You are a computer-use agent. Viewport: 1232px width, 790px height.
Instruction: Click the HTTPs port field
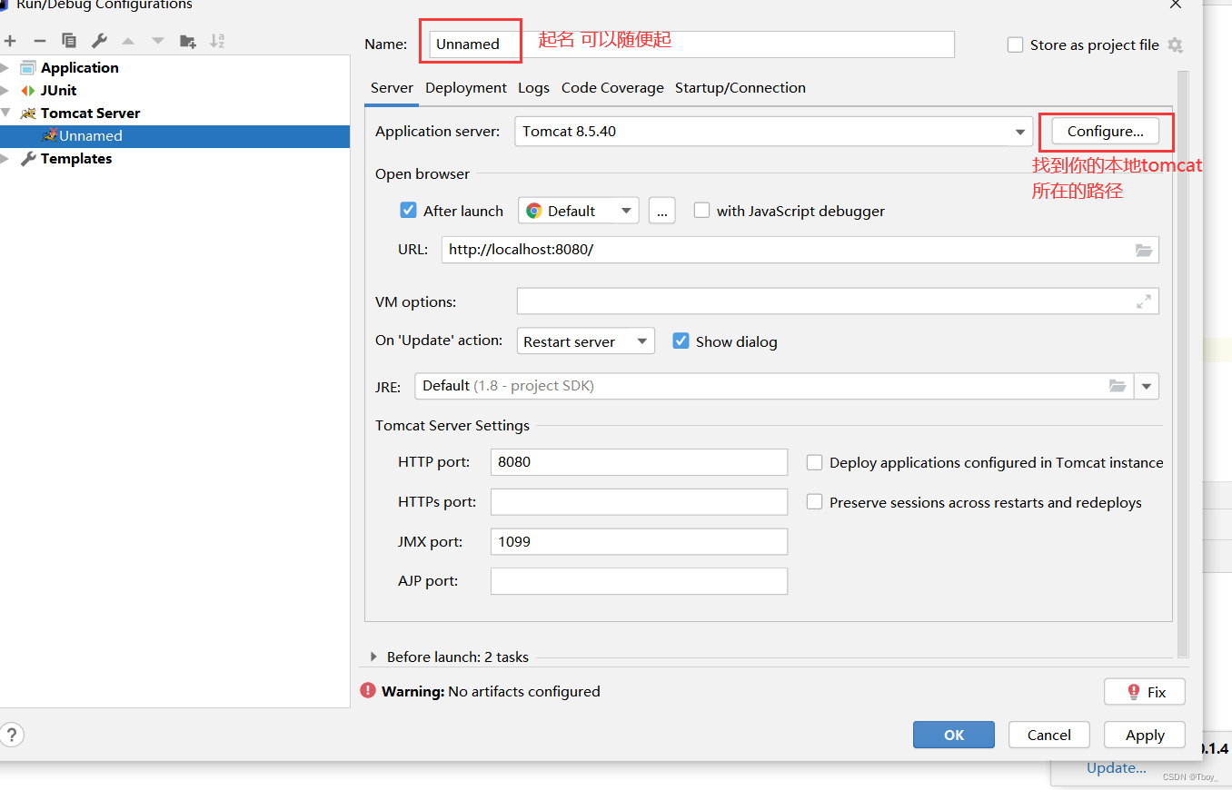point(639,501)
